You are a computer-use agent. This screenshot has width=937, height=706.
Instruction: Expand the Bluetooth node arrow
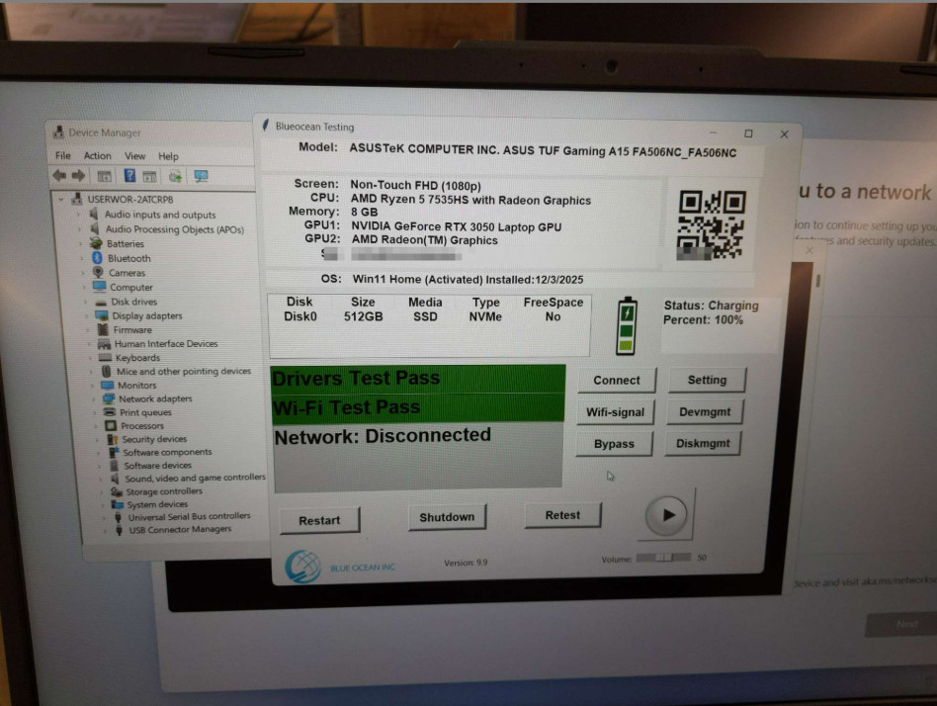pyautogui.click(x=82, y=258)
